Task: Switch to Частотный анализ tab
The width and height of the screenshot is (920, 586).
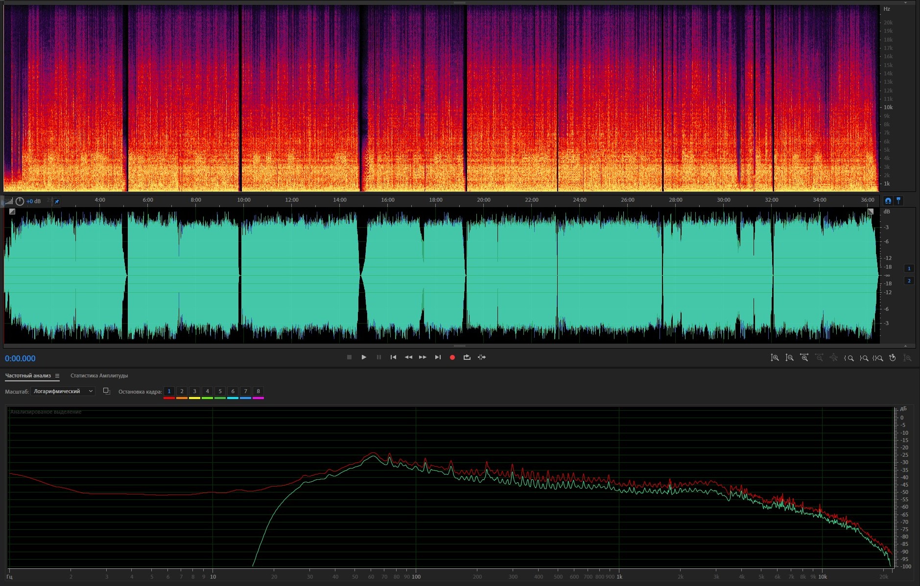Action: coord(28,375)
